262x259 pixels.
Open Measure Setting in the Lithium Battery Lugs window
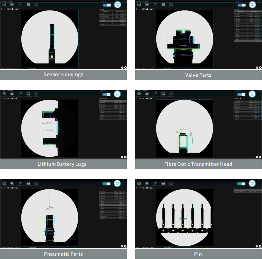(28, 95)
